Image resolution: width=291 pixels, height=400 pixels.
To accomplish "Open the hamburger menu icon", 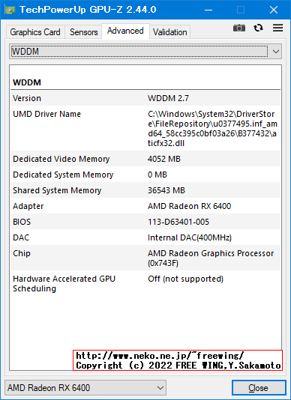I will coord(277,28).
